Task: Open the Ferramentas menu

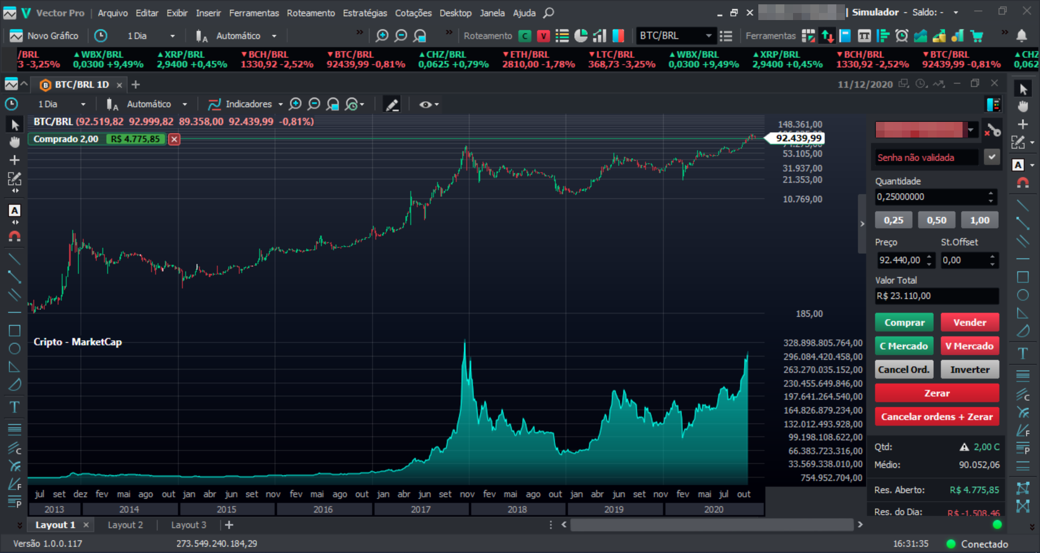Action: (254, 12)
